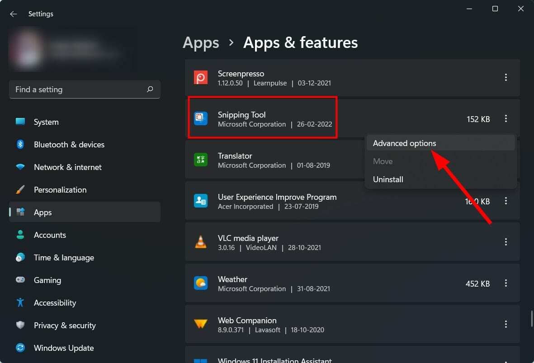Click the Weather app icon
This screenshot has height=363, width=534.
tap(201, 283)
